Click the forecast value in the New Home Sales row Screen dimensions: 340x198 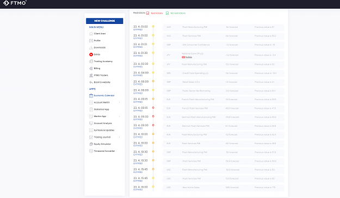(x=232, y=187)
